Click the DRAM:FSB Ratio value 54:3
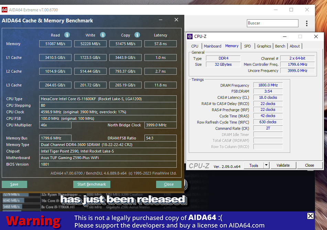This screenshot has height=230, width=327. pos(161,138)
